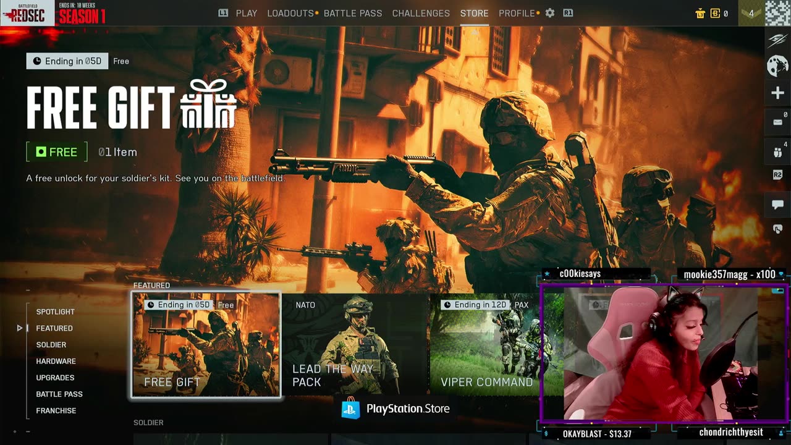Viewport: 791px width, 445px height.
Task: Click the R2 button icon in sidebar
Action: pyautogui.click(x=777, y=176)
